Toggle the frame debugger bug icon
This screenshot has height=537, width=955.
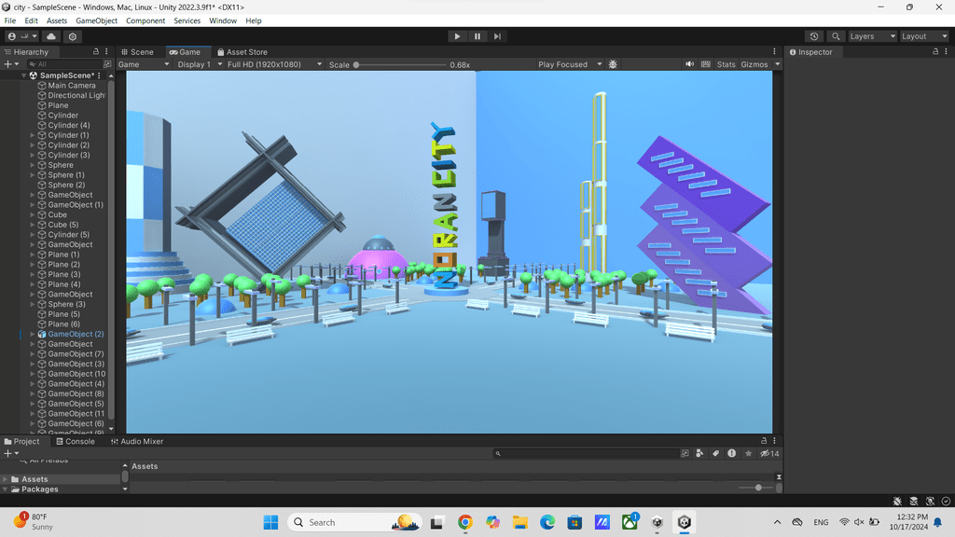pos(613,64)
